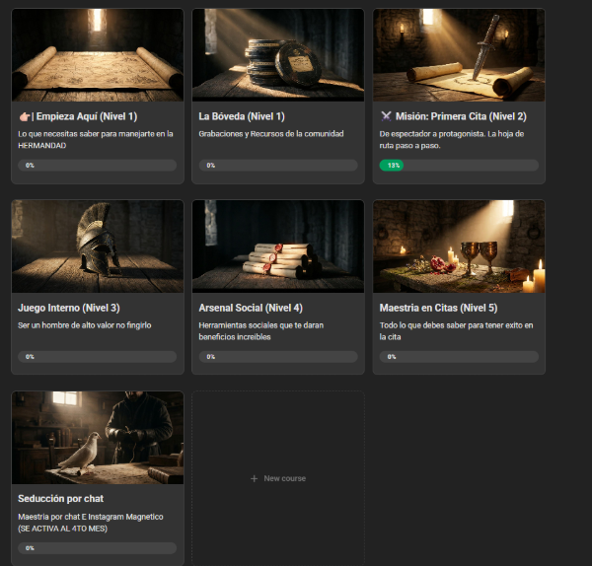Click the dagger and scroll thumbnail image
592x566 pixels.
459,55
